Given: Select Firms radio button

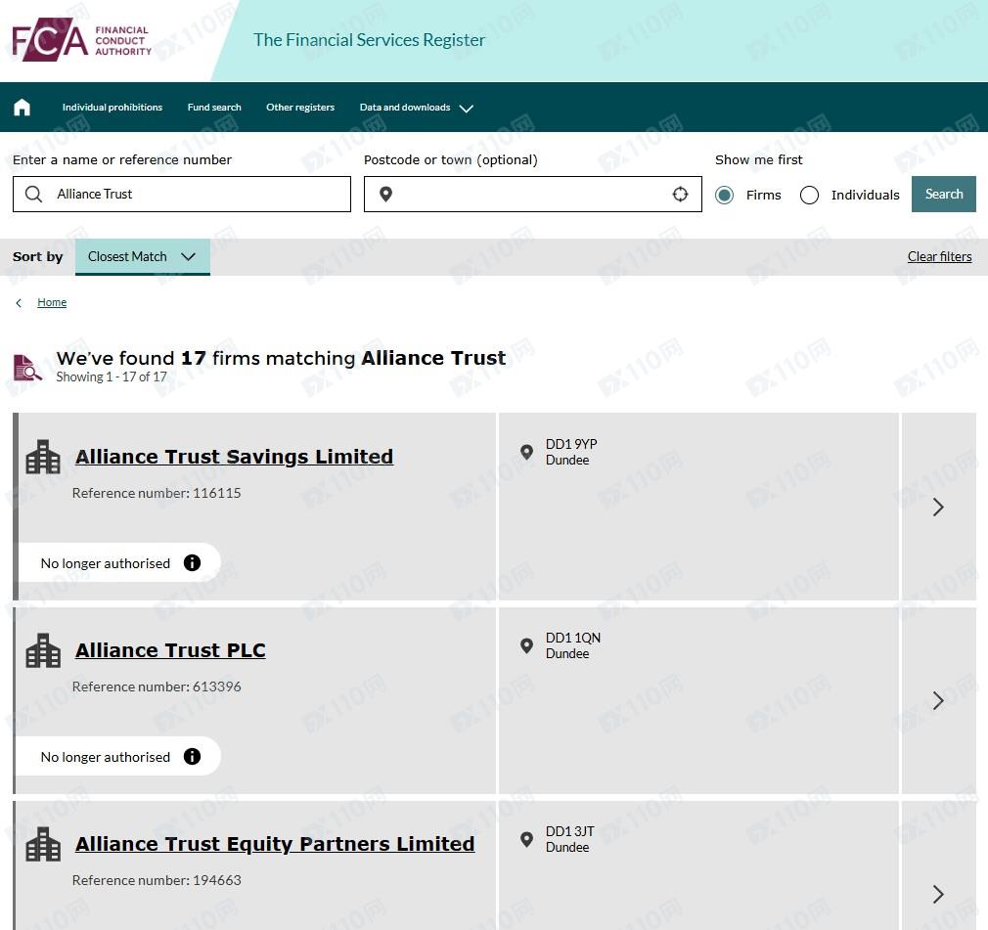Looking at the screenshot, I should (724, 196).
